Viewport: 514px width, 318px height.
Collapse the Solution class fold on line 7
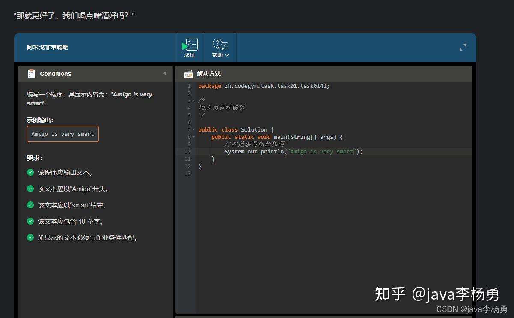coord(193,129)
